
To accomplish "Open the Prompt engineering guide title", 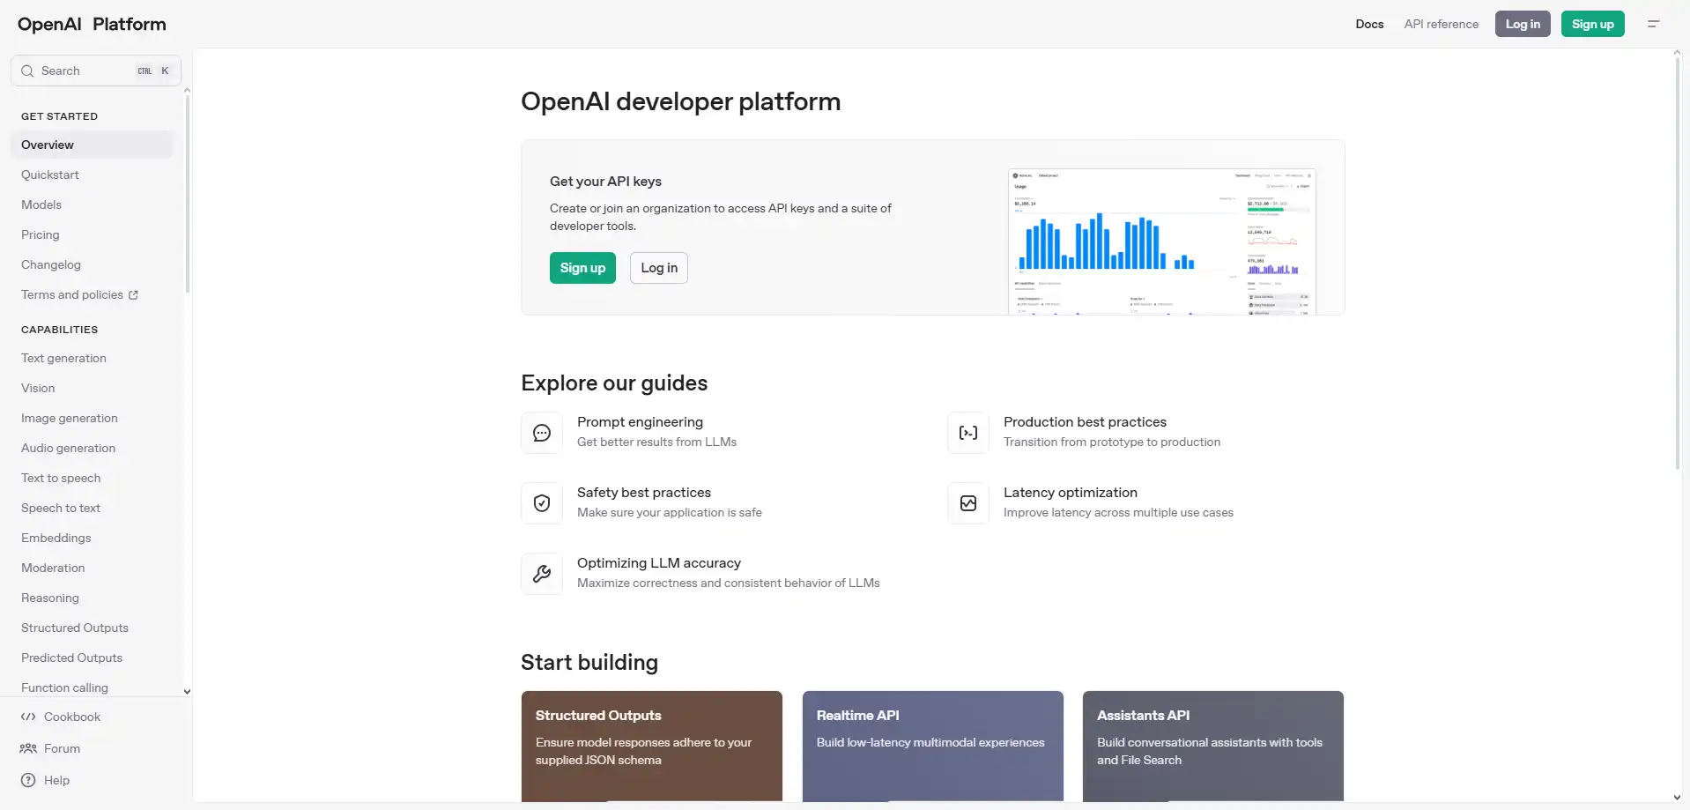I will [x=640, y=422].
